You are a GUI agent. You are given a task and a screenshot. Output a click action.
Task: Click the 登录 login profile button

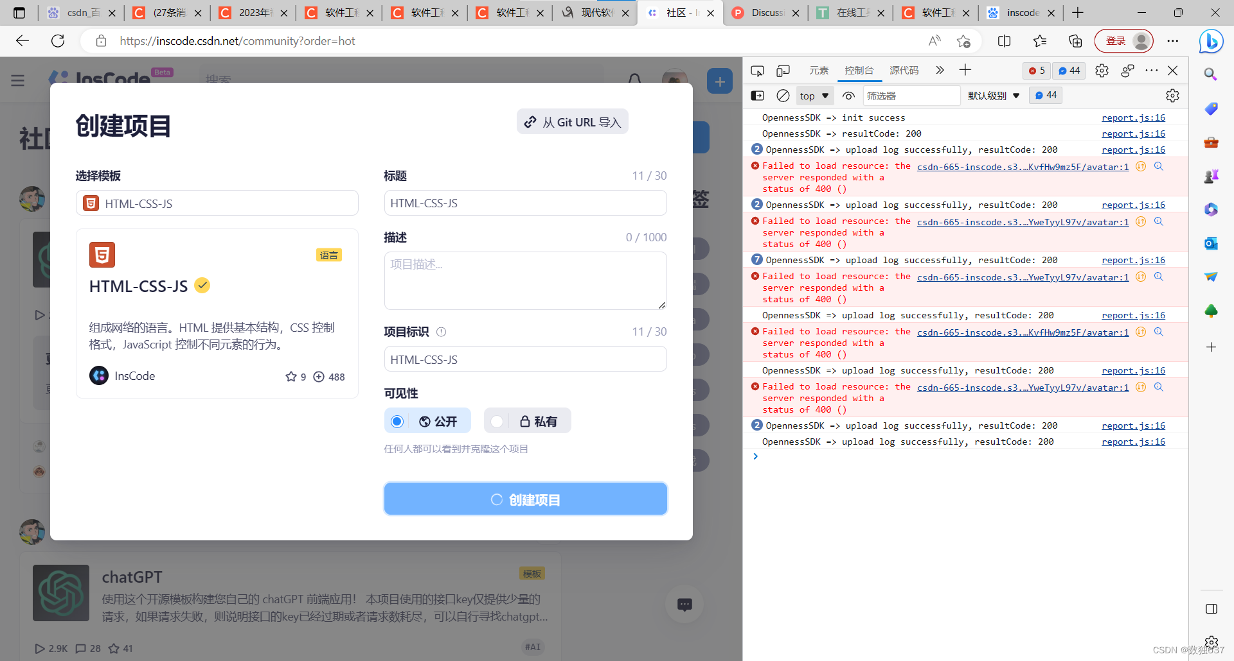(1124, 41)
